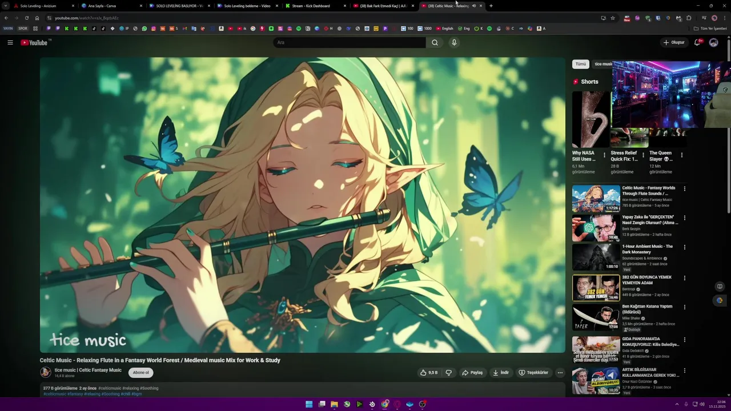The height and width of the screenshot is (411, 731).
Task: Open options for The Queen Slayer short
Action: click(x=681, y=155)
